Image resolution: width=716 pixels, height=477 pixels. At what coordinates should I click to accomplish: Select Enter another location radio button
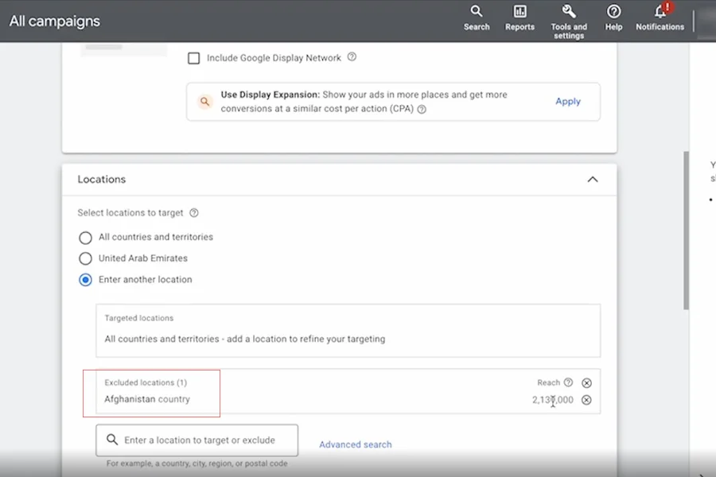(x=85, y=279)
